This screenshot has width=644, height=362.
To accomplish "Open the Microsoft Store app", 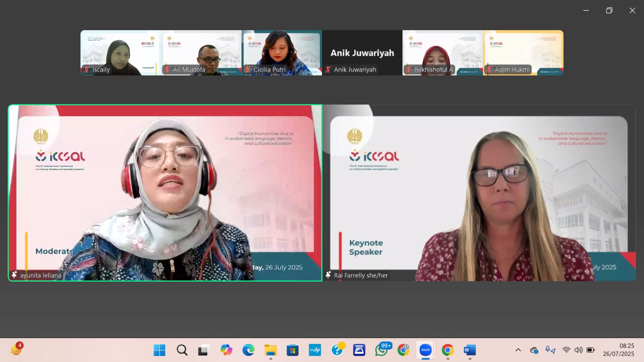I will [x=293, y=350].
